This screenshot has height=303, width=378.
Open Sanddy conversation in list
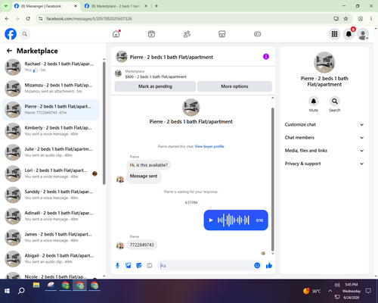click(x=51, y=195)
